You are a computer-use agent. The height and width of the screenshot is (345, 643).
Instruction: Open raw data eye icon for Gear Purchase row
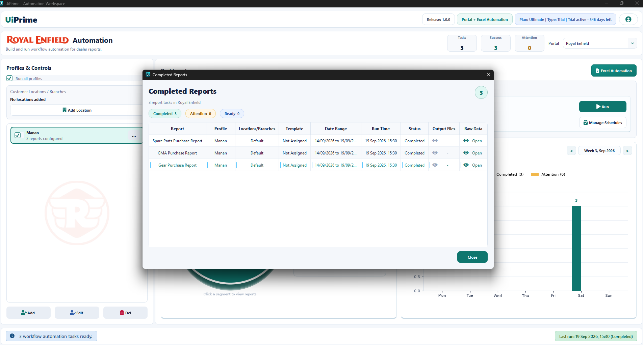466,165
